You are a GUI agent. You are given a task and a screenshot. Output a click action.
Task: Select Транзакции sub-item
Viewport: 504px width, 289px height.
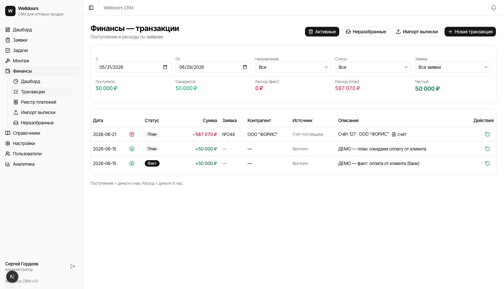click(x=41, y=92)
